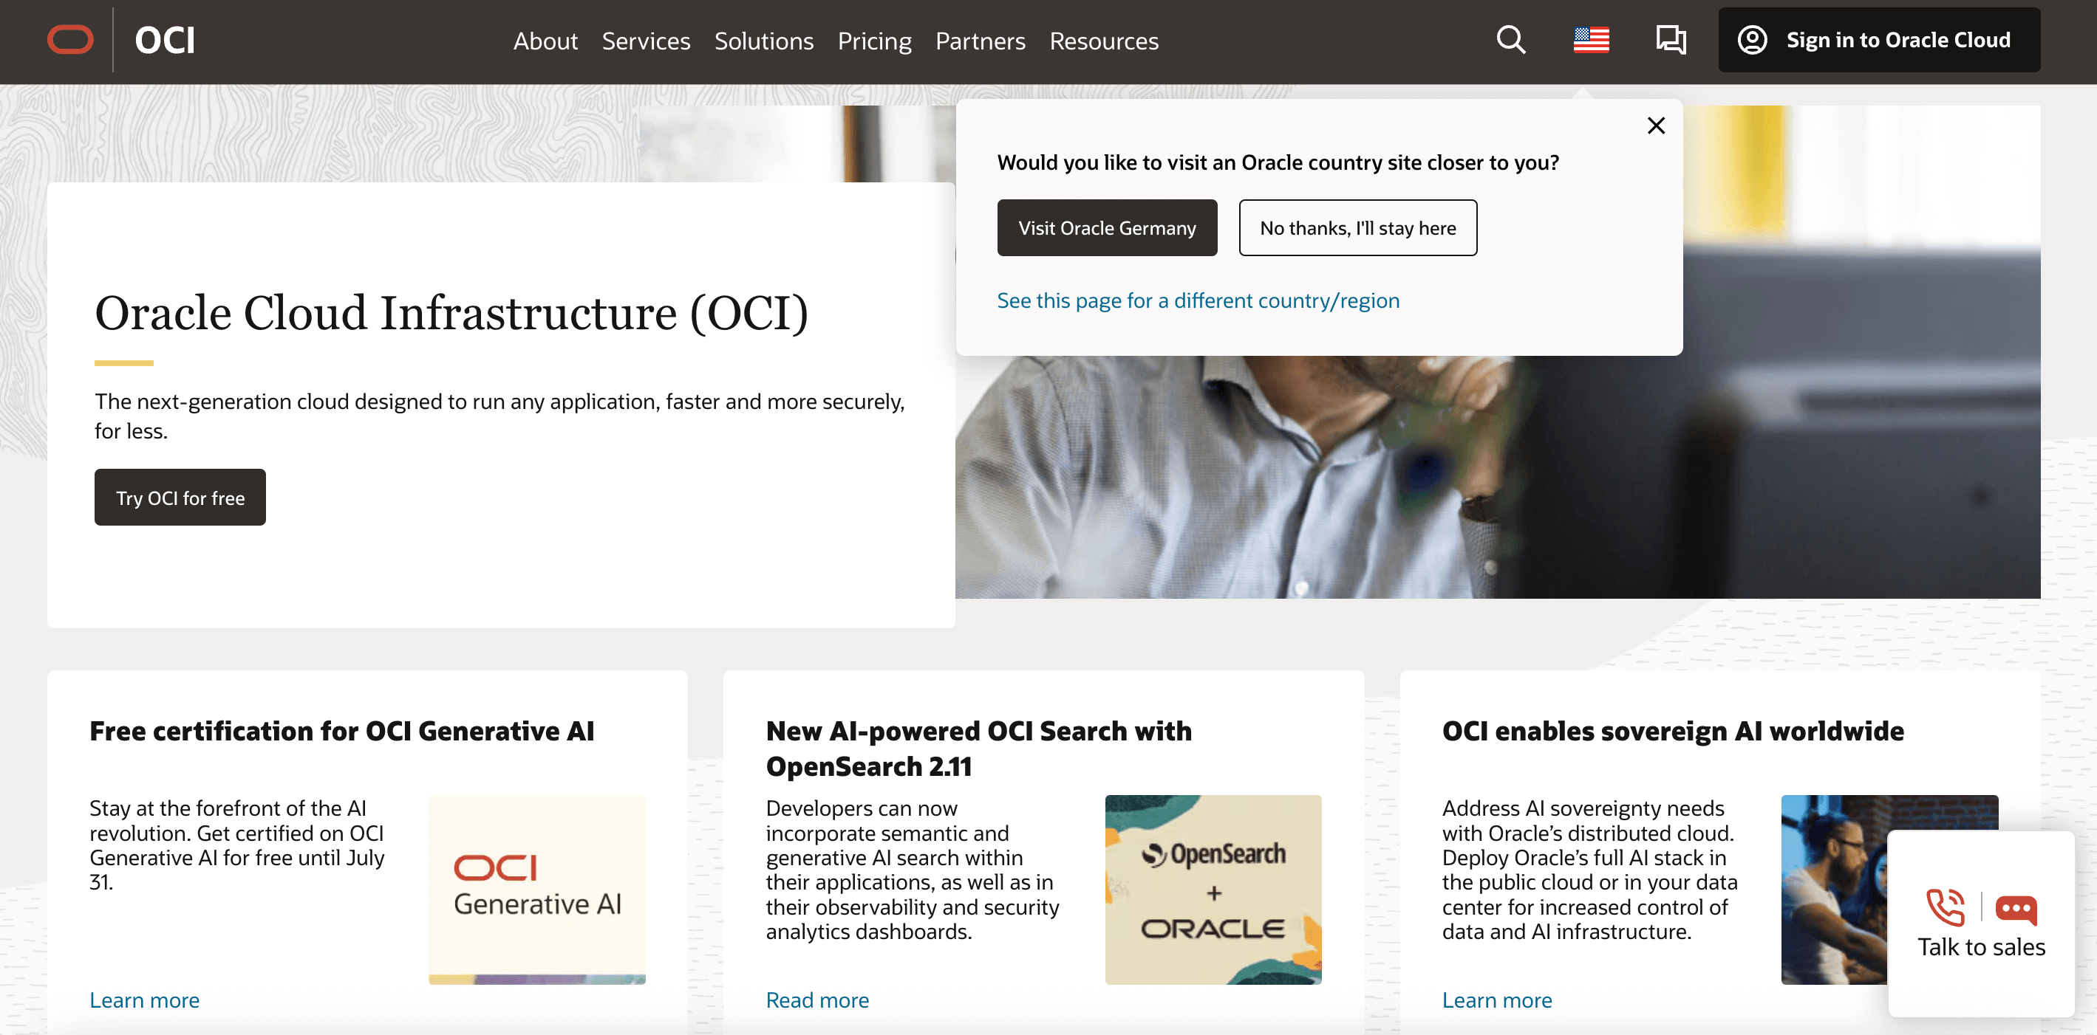Close the country site suggestion dialog
Viewport: 2097px width, 1035px height.
(1657, 125)
